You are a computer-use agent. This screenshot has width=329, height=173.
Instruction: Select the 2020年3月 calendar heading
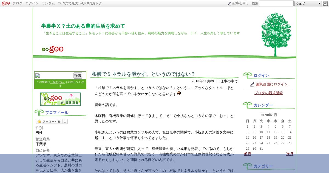point(269,115)
